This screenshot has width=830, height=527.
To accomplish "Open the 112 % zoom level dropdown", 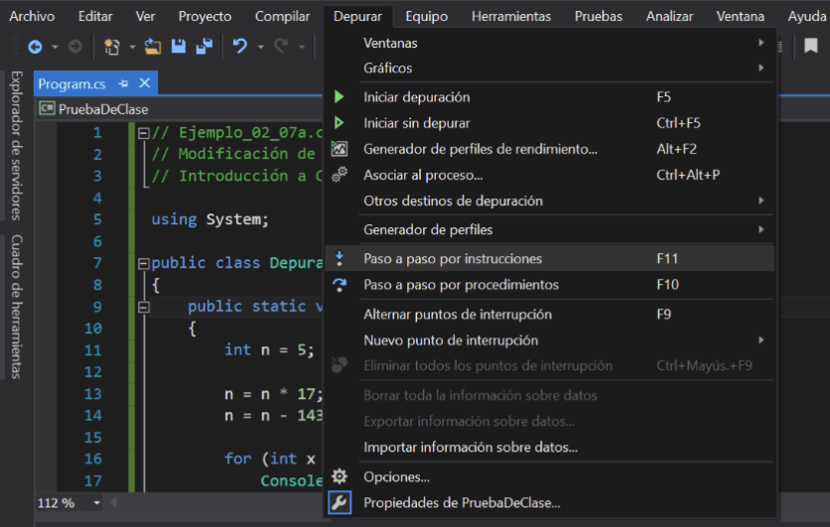I will click(97, 502).
